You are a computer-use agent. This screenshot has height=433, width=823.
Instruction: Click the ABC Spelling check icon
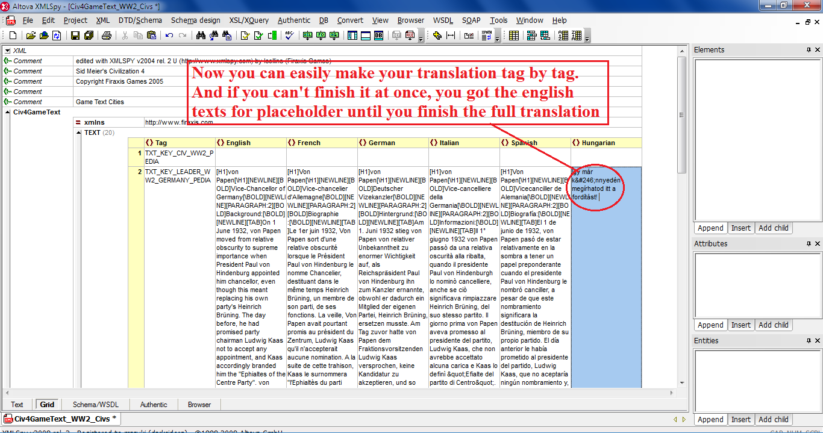pos(290,36)
